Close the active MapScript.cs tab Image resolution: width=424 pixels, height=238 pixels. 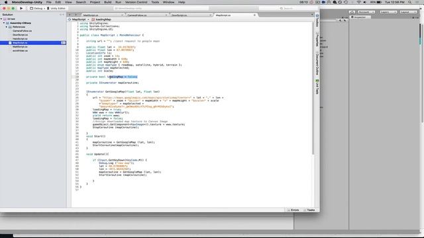click(x=254, y=15)
